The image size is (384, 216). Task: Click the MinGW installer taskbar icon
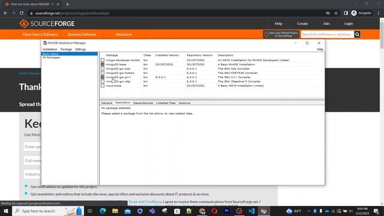264,211
